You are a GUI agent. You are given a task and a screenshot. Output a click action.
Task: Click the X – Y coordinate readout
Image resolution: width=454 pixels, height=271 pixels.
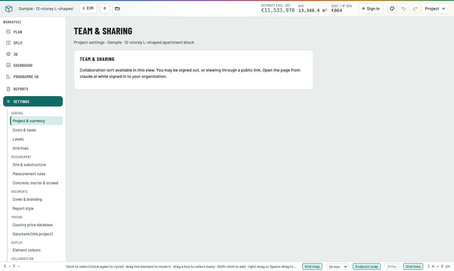point(12,266)
